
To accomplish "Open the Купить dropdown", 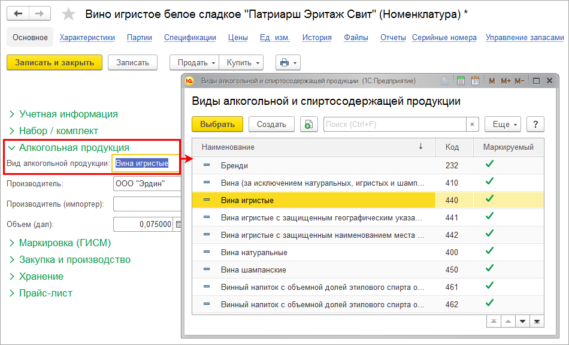I will [241, 63].
